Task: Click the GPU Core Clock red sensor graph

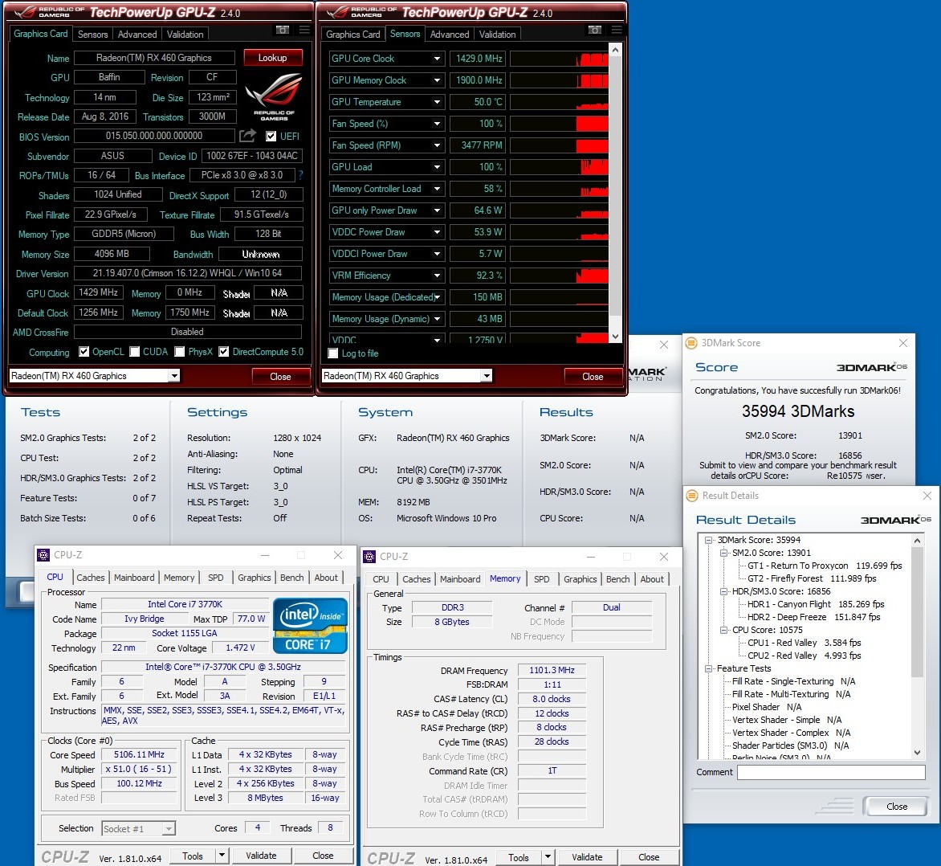Action: pos(560,59)
